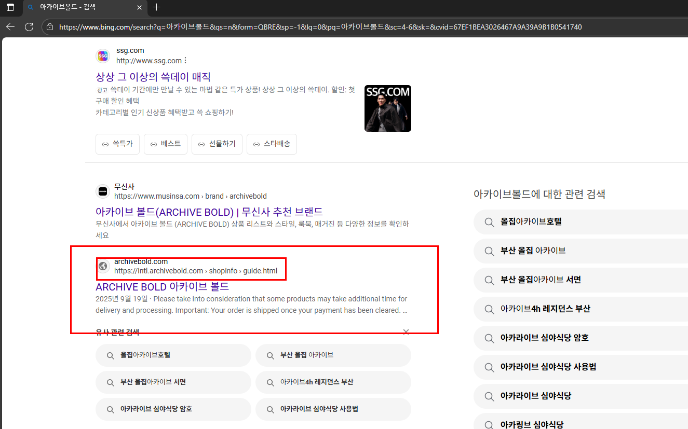
Task: Search 아카라이브 심야식당 사용법 from the chips under the result
Action: [x=333, y=409]
